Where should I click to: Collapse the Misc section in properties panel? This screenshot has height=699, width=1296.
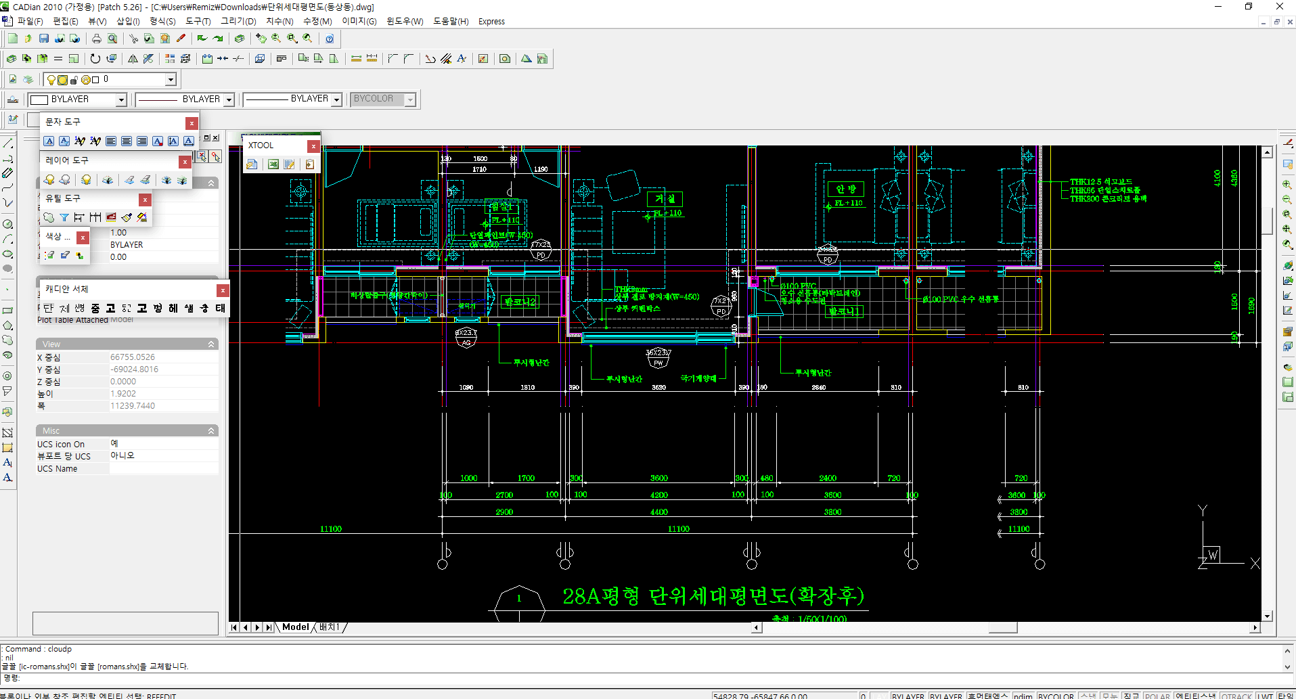pos(211,431)
